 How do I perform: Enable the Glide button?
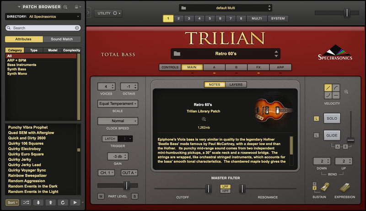coord(332,135)
